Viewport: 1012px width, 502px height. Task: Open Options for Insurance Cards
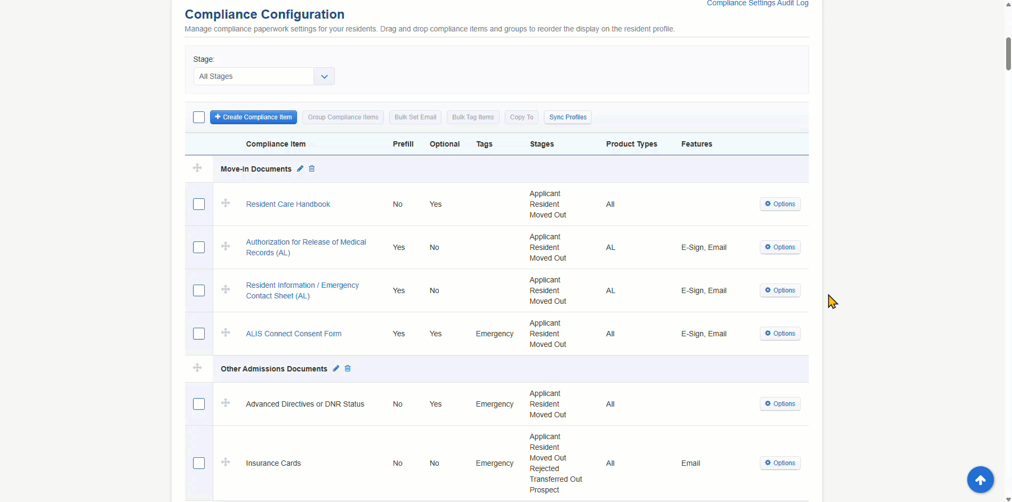[780, 463]
